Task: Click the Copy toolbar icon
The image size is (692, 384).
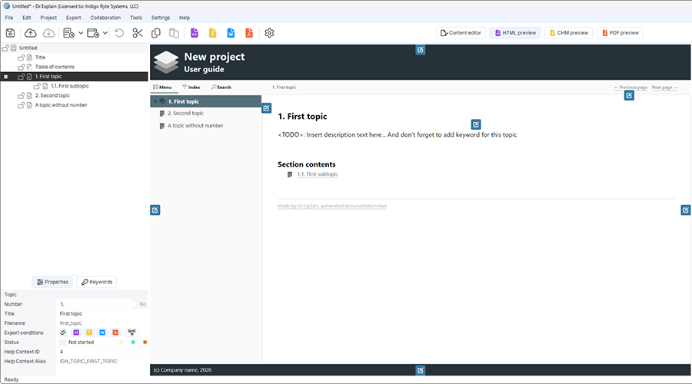Action: tap(156, 33)
